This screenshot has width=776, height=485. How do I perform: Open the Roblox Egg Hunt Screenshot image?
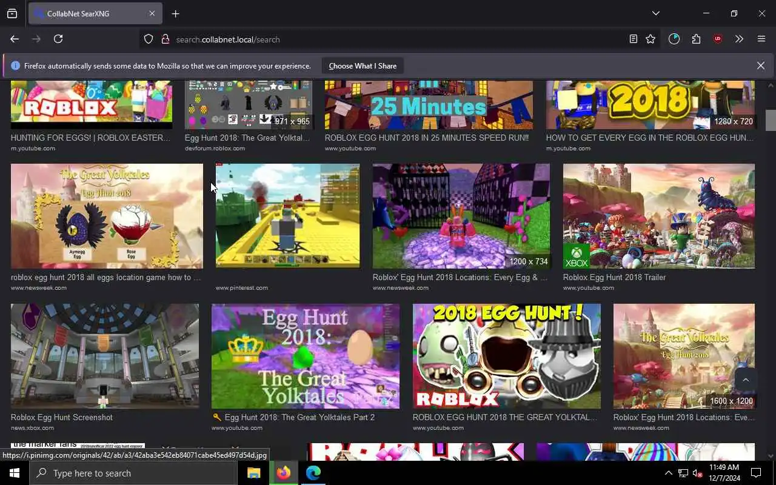105,356
